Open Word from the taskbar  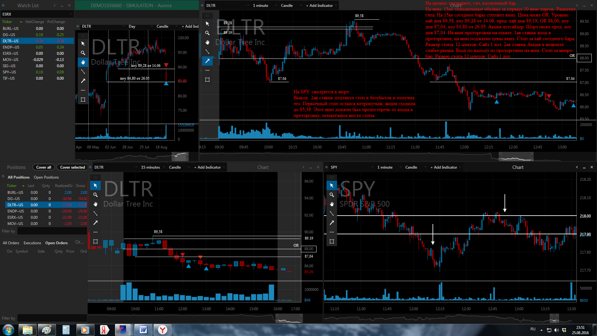143,330
